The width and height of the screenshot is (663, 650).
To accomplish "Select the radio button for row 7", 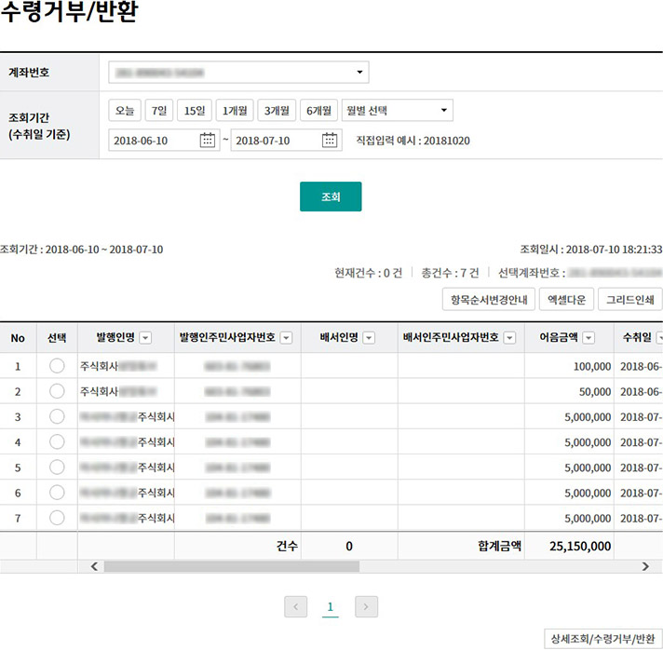I will point(57,518).
